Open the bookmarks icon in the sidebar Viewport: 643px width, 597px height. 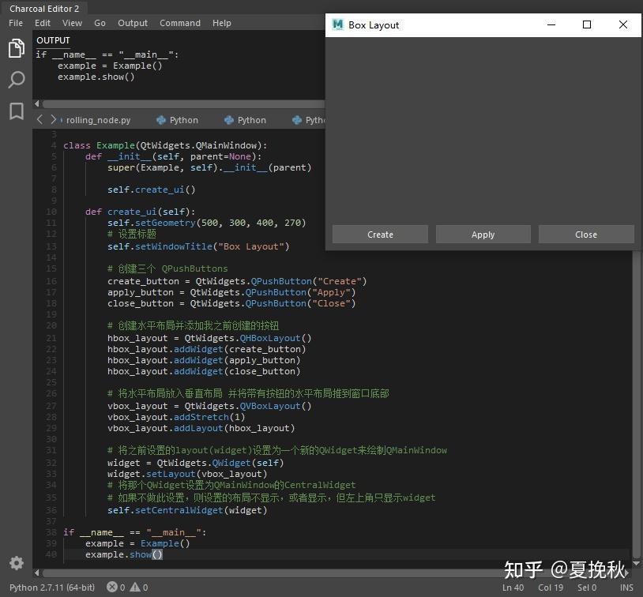click(x=16, y=111)
